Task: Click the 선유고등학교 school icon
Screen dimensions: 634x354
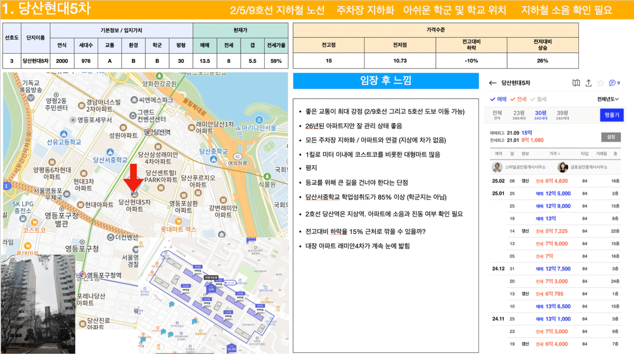Action: tap(64, 134)
